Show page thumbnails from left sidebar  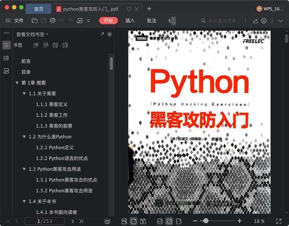point(6,58)
